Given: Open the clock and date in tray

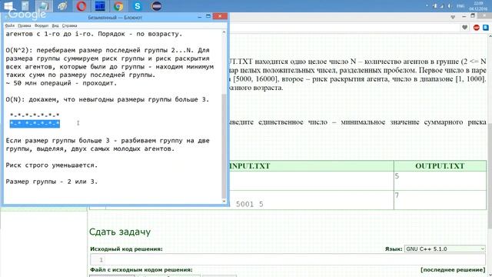Looking at the screenshot, I should pos(478,6).
